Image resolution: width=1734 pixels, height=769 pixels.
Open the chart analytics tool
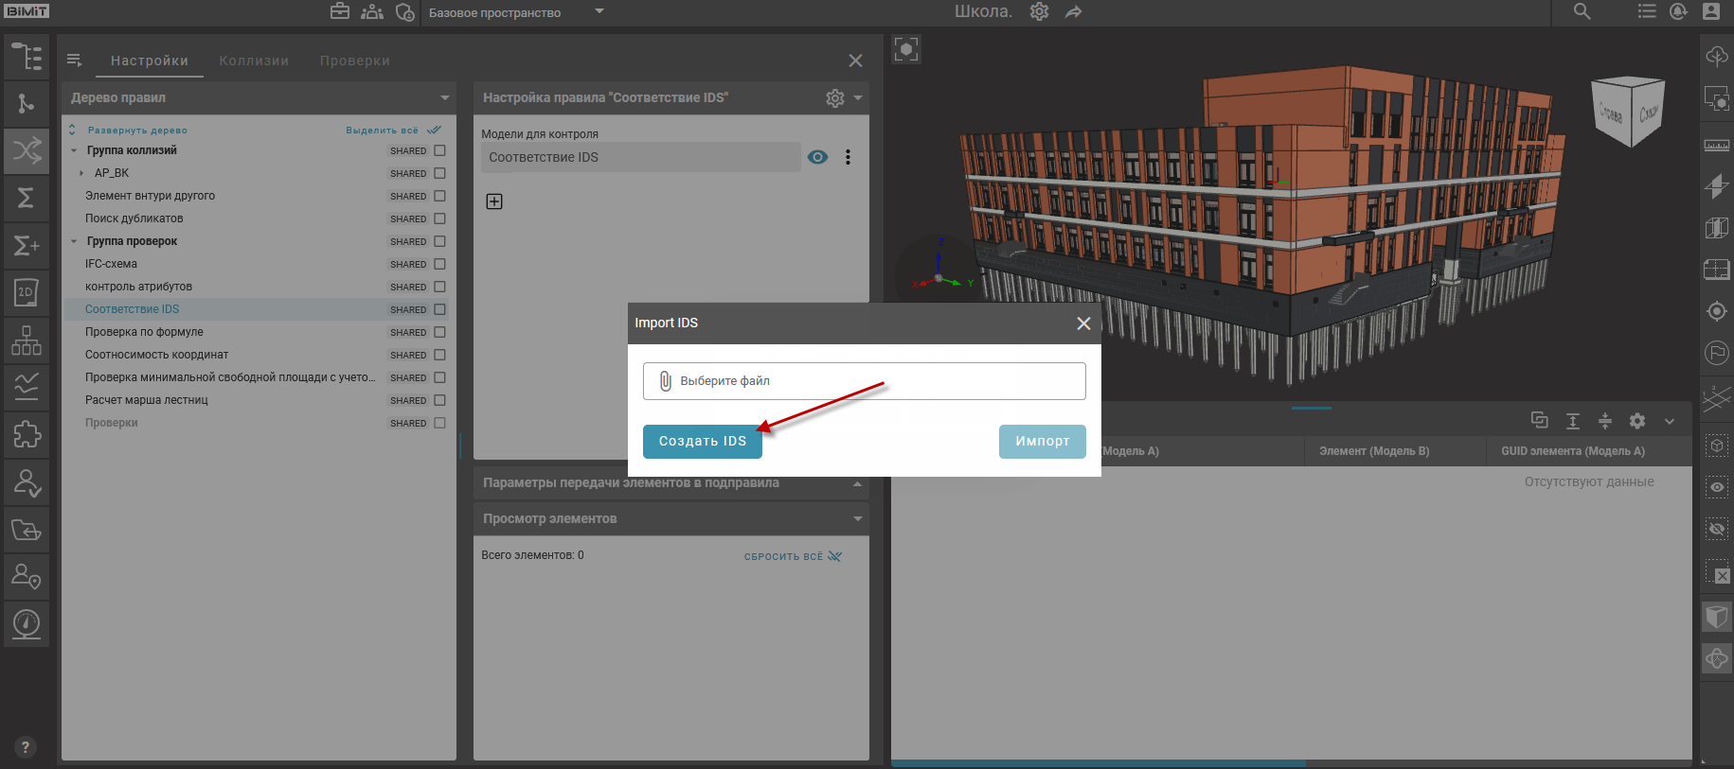pos(27,387)
